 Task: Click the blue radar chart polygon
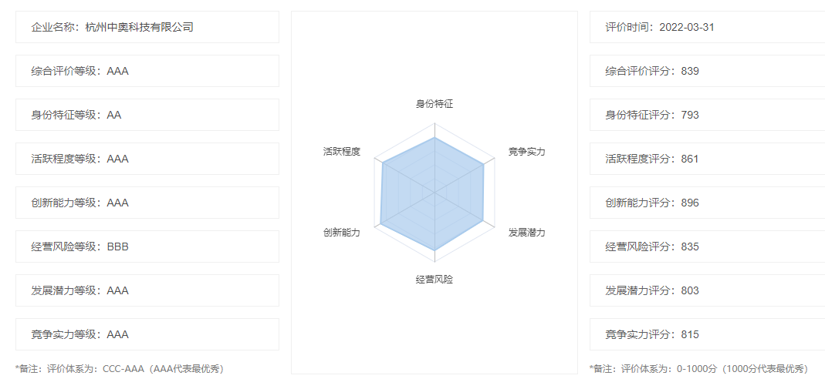(x=432, y=194)
